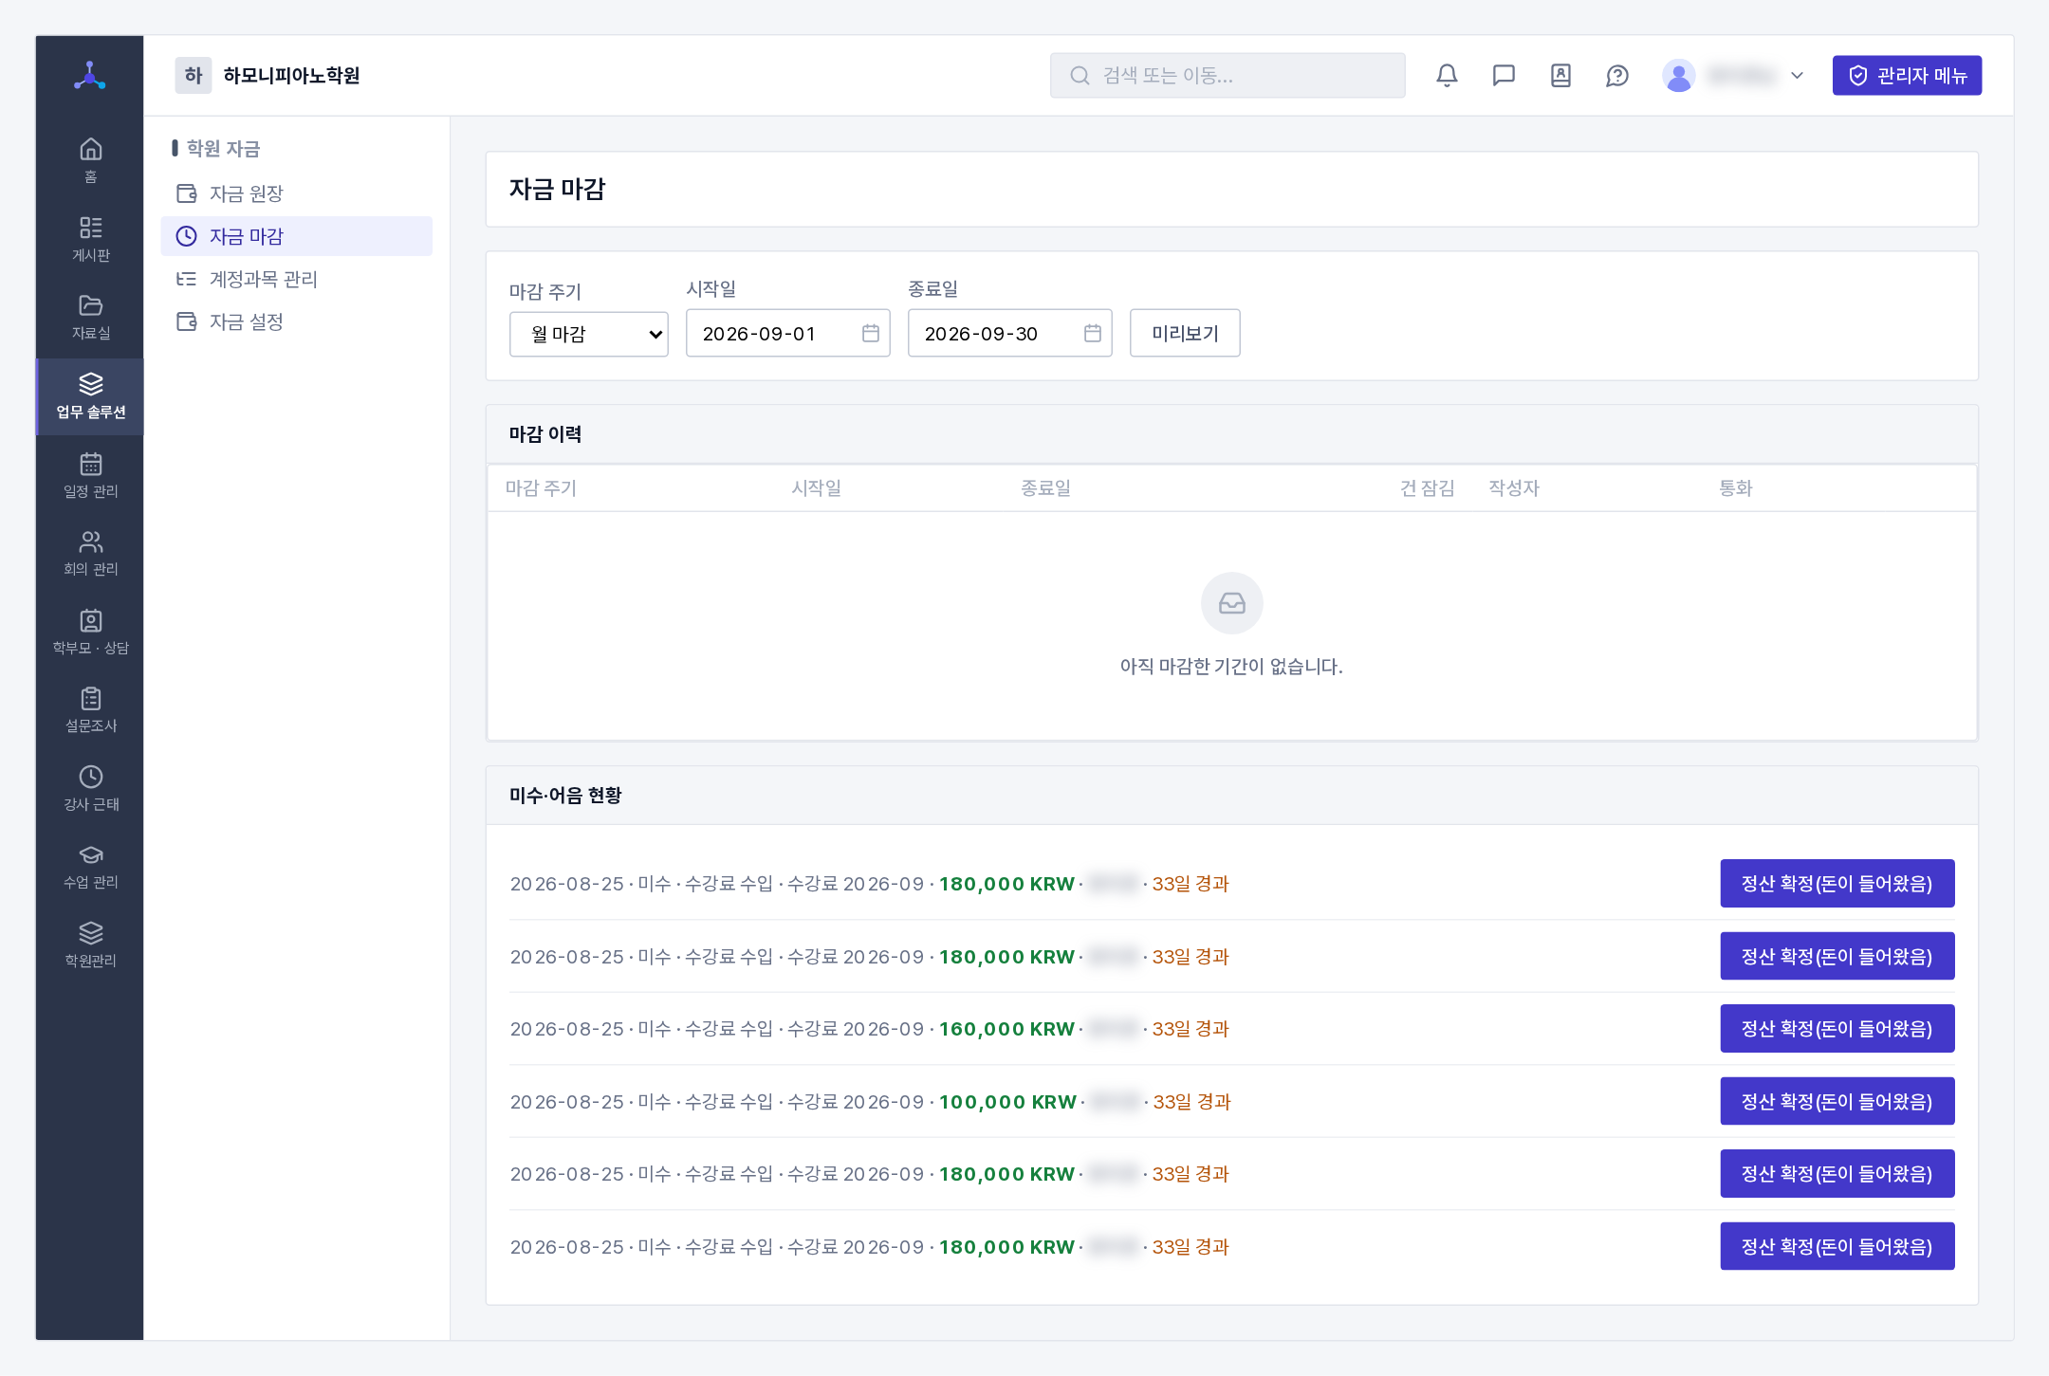
Task: Select 자금 마감 menu item
Action: [x=296, y=236]
